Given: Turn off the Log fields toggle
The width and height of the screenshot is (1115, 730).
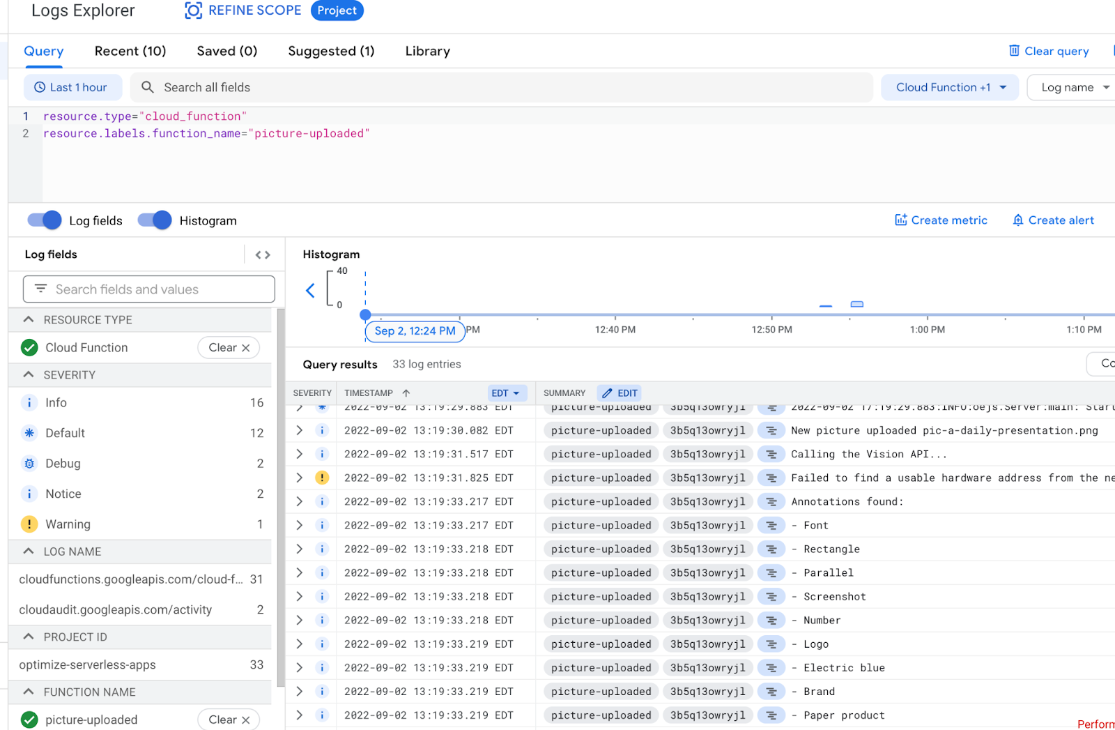Looking at the screenshot, I should (45, 220).
